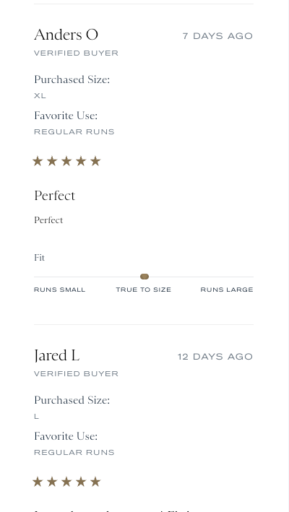Select the Anders O reviewer name
The image size is (289, 512).
(x=66, y=35)
